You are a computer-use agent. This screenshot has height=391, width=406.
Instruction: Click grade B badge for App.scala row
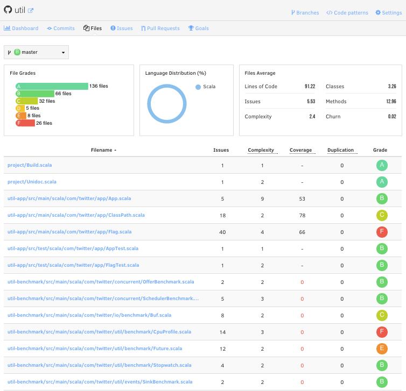[382, 198]
